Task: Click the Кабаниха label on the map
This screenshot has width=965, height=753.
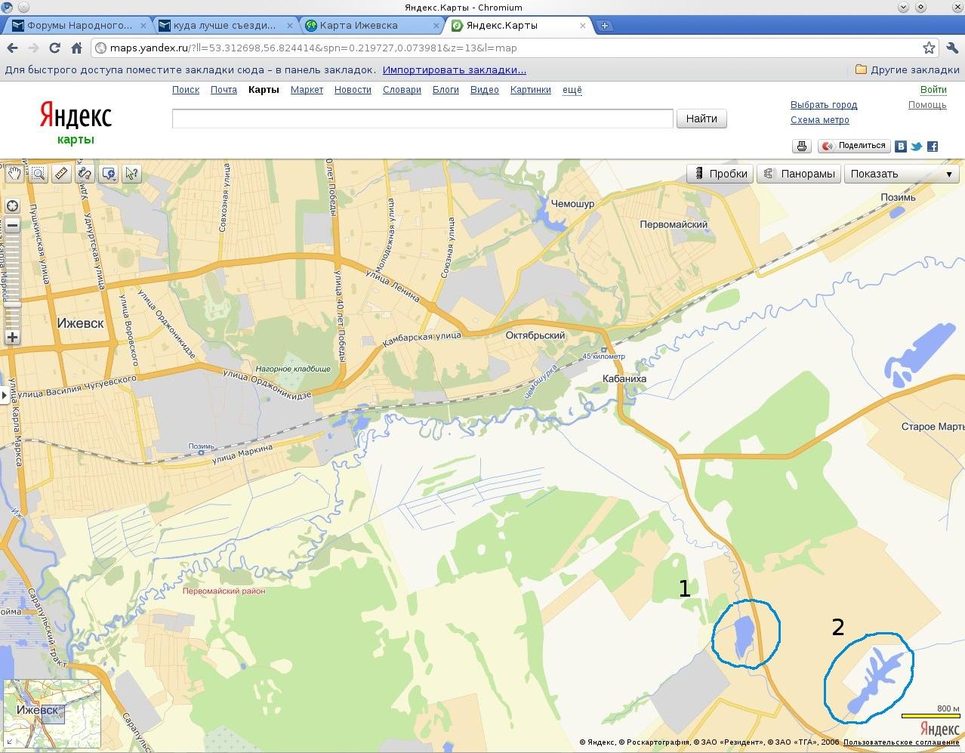Action: 624,379
